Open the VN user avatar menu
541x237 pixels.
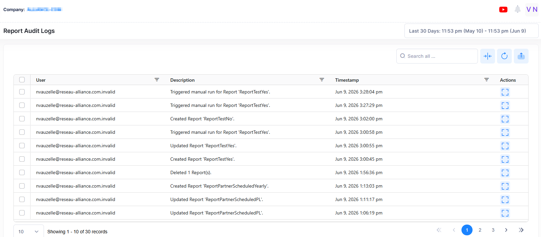(x=532, y=9)
